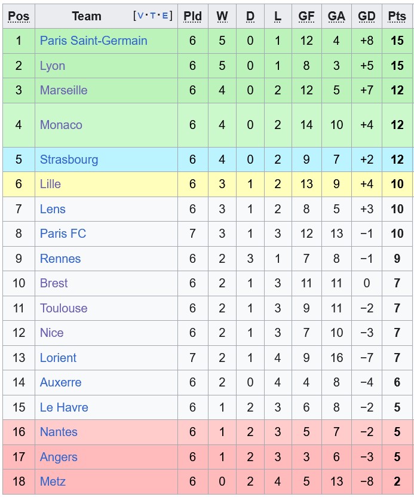Open the Paris FC team page
The height and width of the screenshot is (497, 414).
coord(63,234)
